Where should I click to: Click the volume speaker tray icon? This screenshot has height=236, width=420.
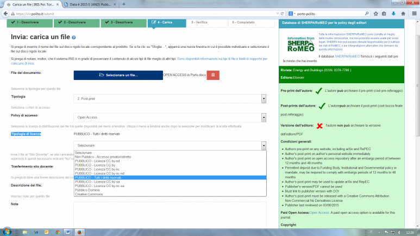[x=399, y=233]
